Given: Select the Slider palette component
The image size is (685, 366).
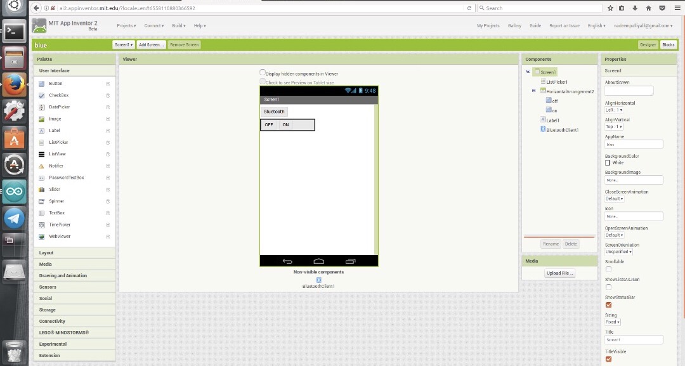Looking at the screenshot, I should (x=54, y=190).
